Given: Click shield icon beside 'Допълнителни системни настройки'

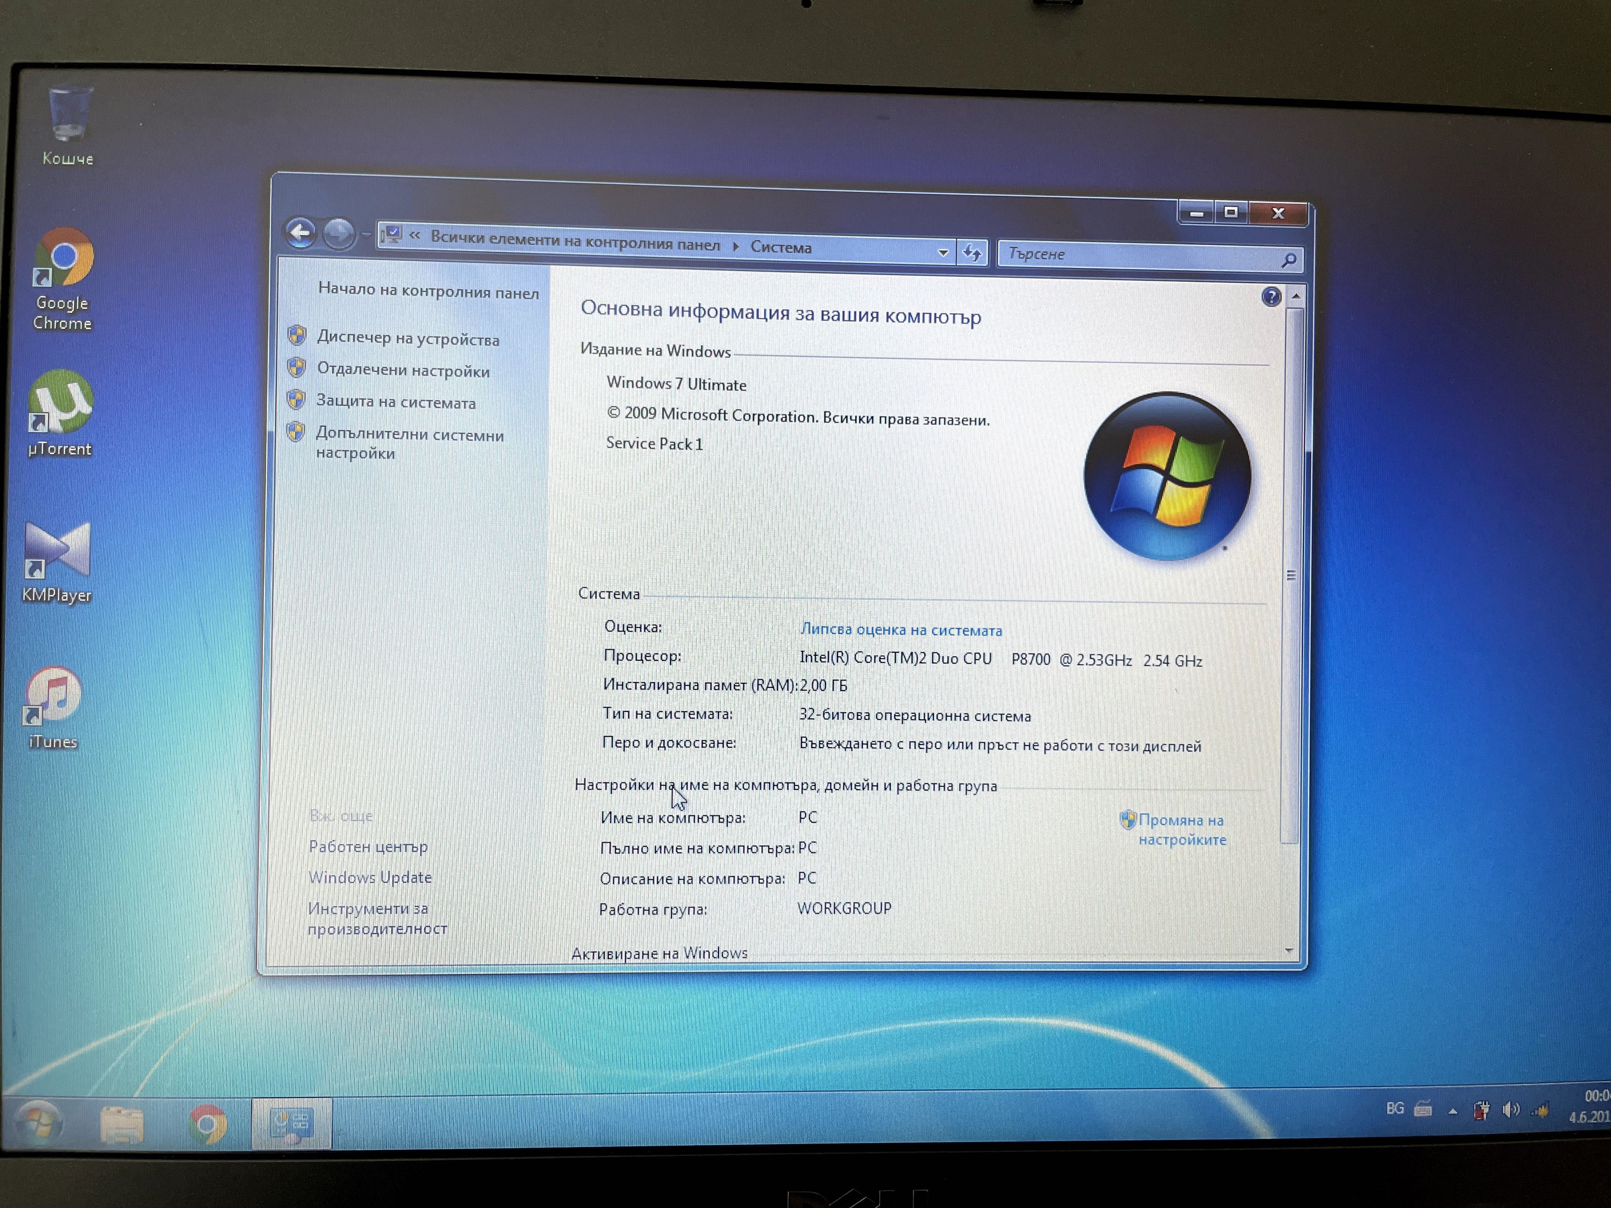Looking at the screenshot, I should click(x=295, y=432).
